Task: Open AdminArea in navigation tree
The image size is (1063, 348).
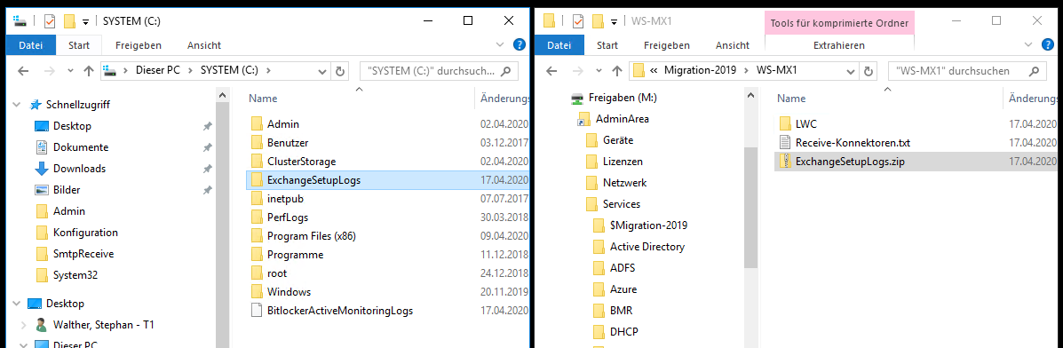Action: 622,119
